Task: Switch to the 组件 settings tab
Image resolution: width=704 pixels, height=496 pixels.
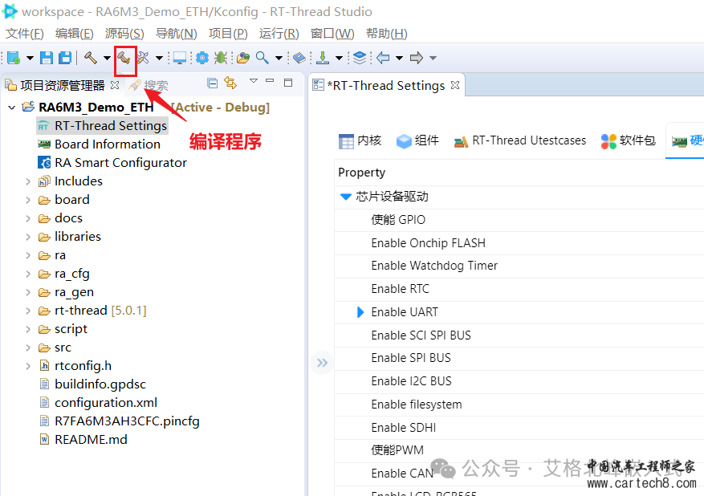Action: point(417,141)
